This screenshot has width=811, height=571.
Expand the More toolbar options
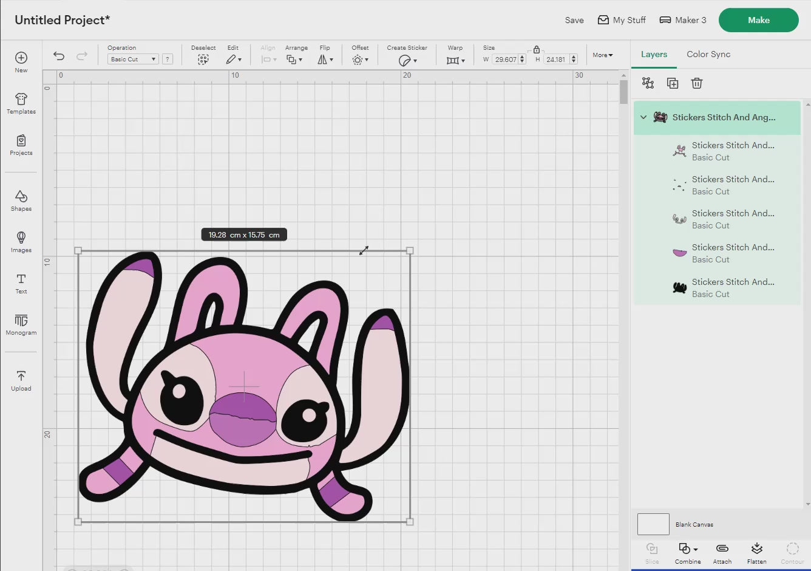pos(603,55)
